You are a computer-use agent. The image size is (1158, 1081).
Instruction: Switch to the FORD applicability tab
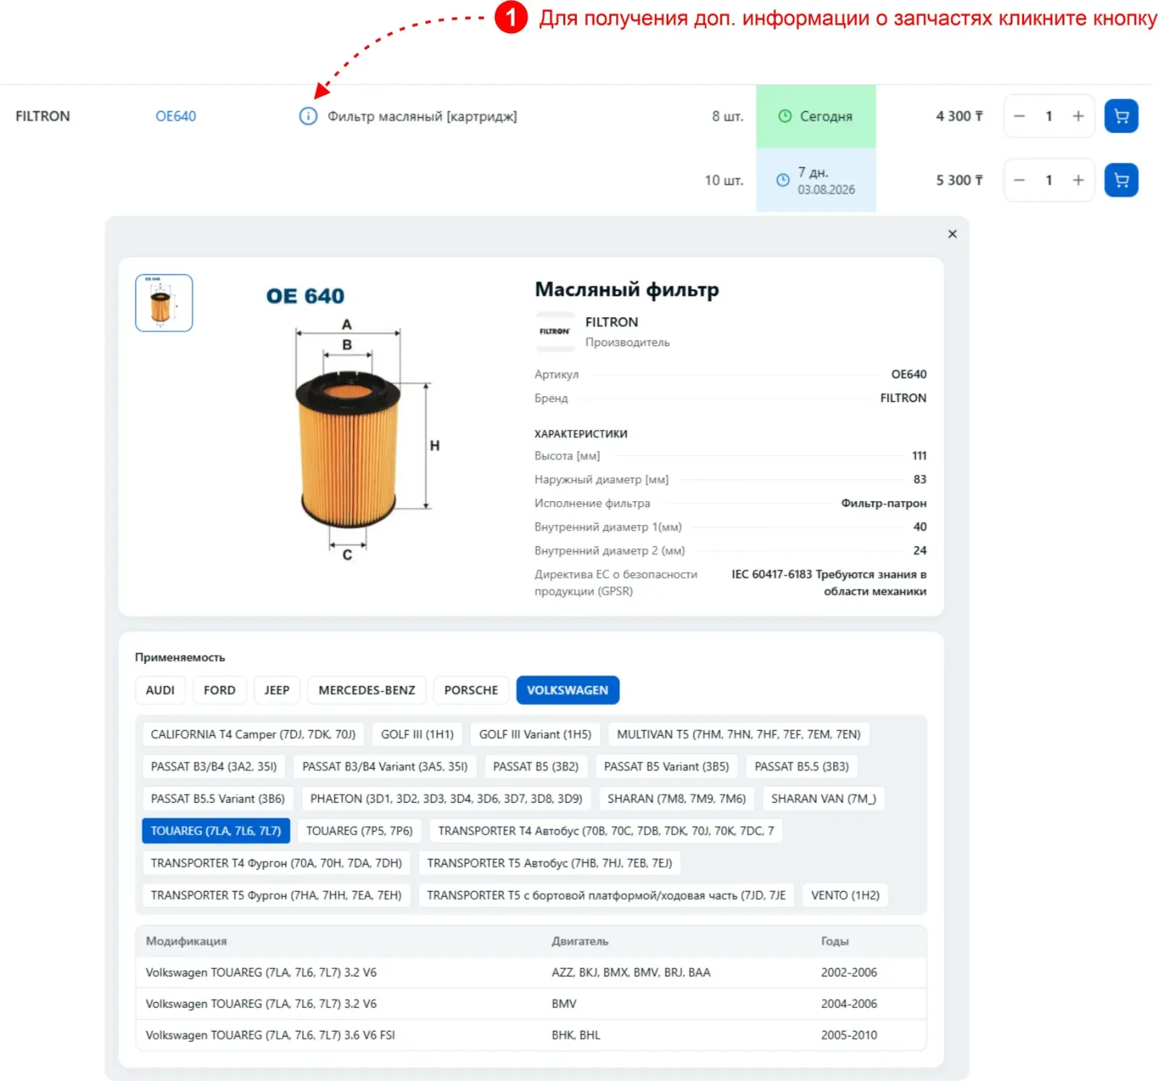click(x=219, y=690)
